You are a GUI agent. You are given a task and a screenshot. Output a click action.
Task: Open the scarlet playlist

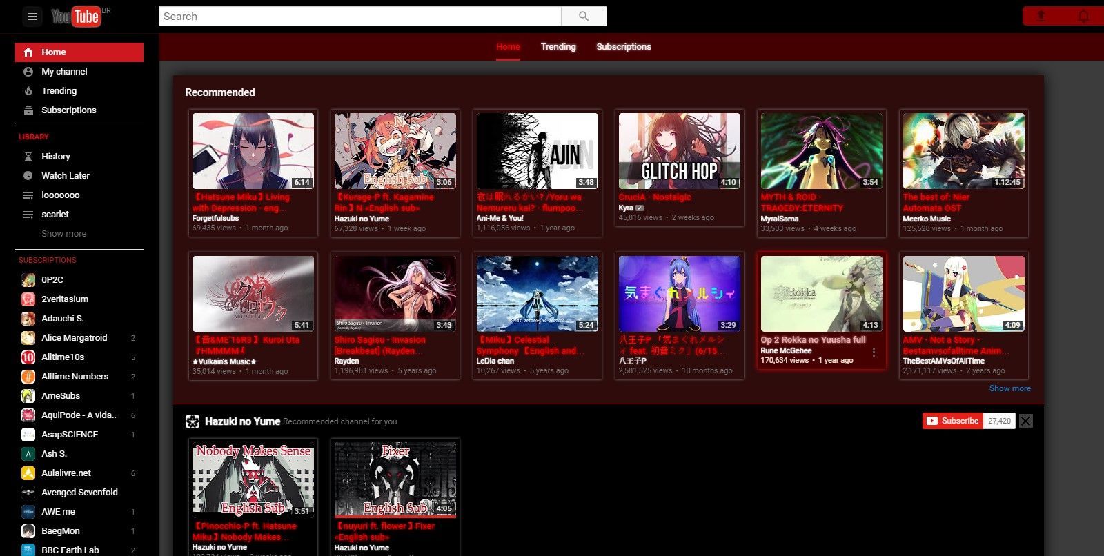(x=79, y=215)
